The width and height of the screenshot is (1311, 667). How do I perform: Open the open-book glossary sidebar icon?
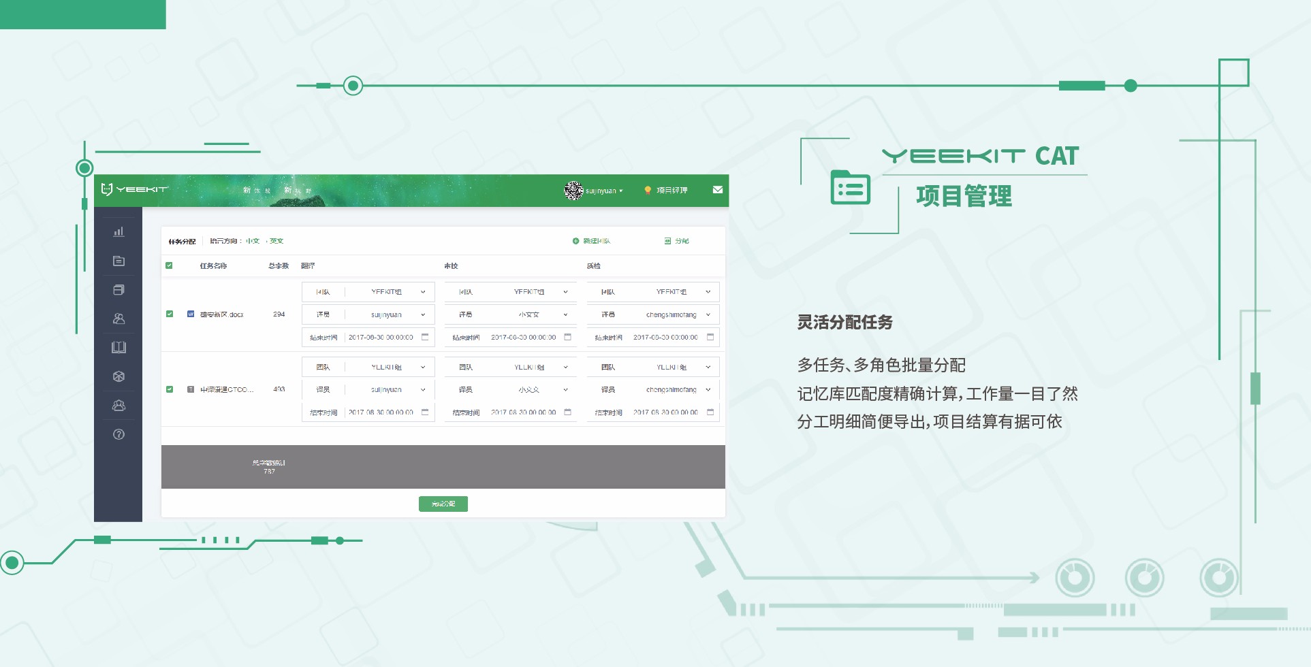pos(119,348)
